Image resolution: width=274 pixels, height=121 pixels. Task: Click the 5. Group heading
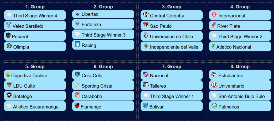tap(35, 67)
